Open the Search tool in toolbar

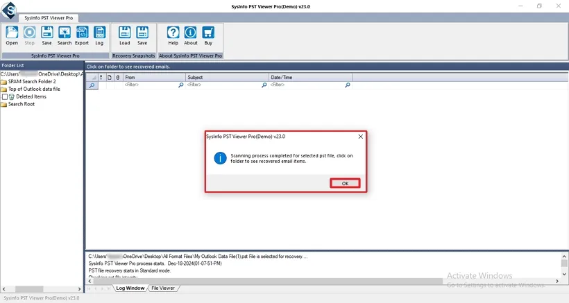pyautogui.click(x=65, y=35)
